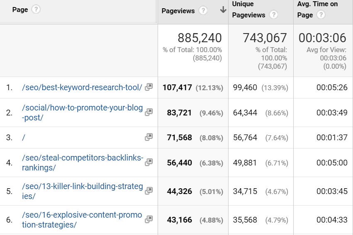Viewport: 353px width, 235px height.
Task: Open best-keyword-research-tool page in new window icon
Action: [x=149, y=87]
